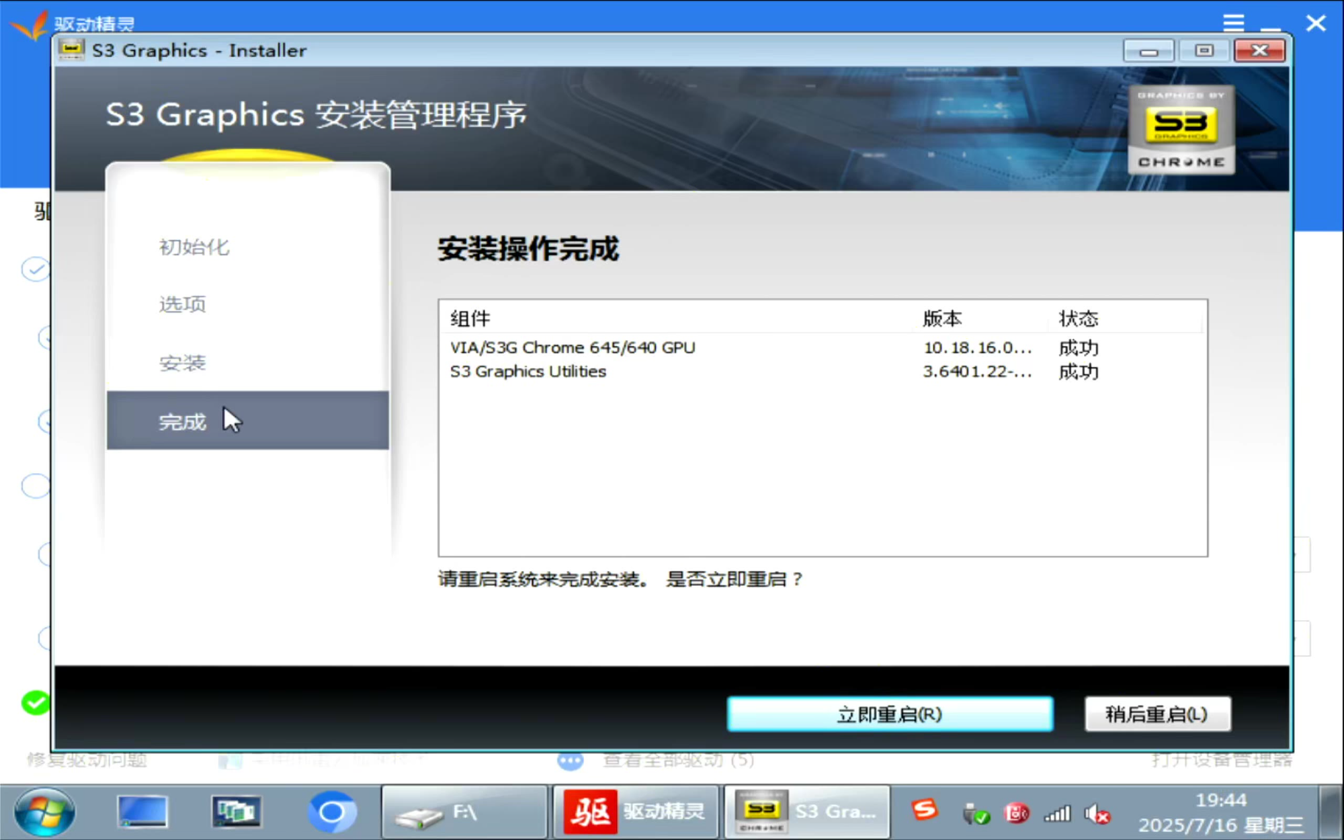Image resolution: width=1344 pixels, height=840 pixels.
Task: Choose 稍后重启(L) to restart later
Action: click(x=1157, y=714)
